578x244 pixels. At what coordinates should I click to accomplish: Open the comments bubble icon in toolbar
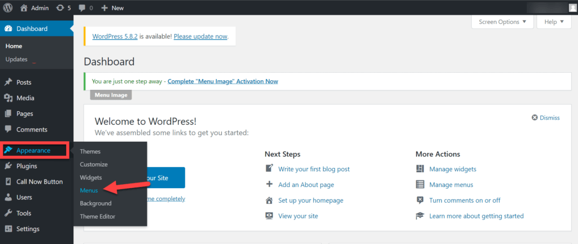82,8
